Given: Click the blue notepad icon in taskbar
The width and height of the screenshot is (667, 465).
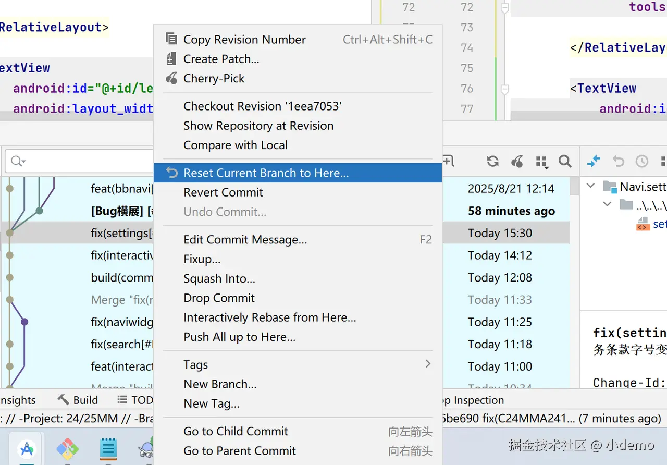Looking at the screenshot, I should 108,448.
